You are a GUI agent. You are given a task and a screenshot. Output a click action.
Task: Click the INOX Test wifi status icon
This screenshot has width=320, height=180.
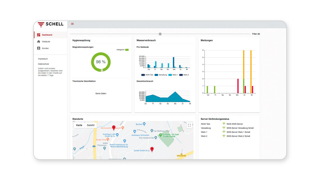point(224,124)
